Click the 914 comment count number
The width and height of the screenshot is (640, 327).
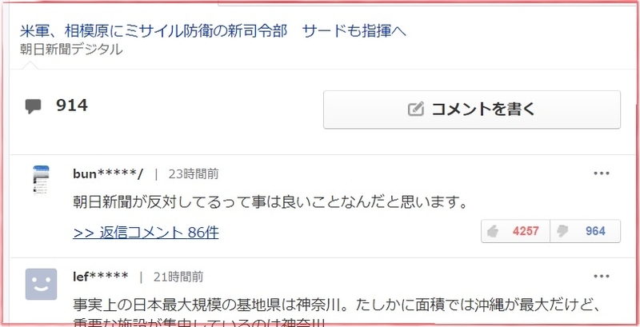[72, 106]
